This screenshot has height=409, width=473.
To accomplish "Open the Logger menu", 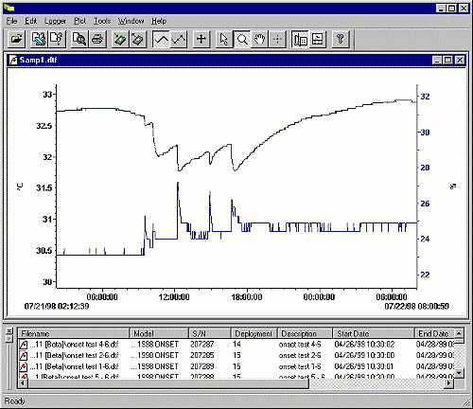I will coord(55,21).
